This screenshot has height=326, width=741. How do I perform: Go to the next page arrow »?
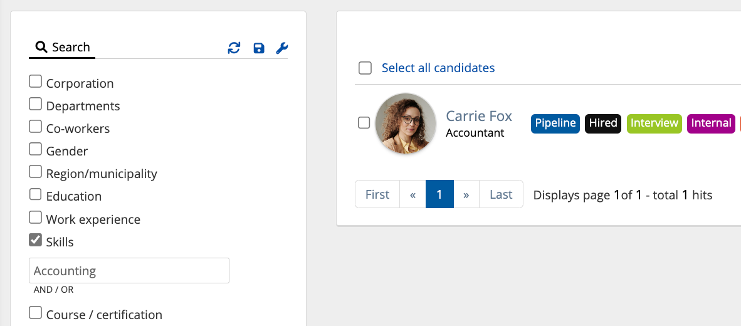466,194
